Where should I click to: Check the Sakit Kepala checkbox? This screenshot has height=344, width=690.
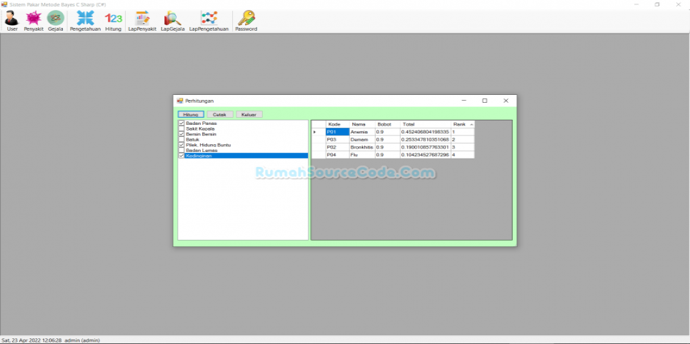[181, 129]
